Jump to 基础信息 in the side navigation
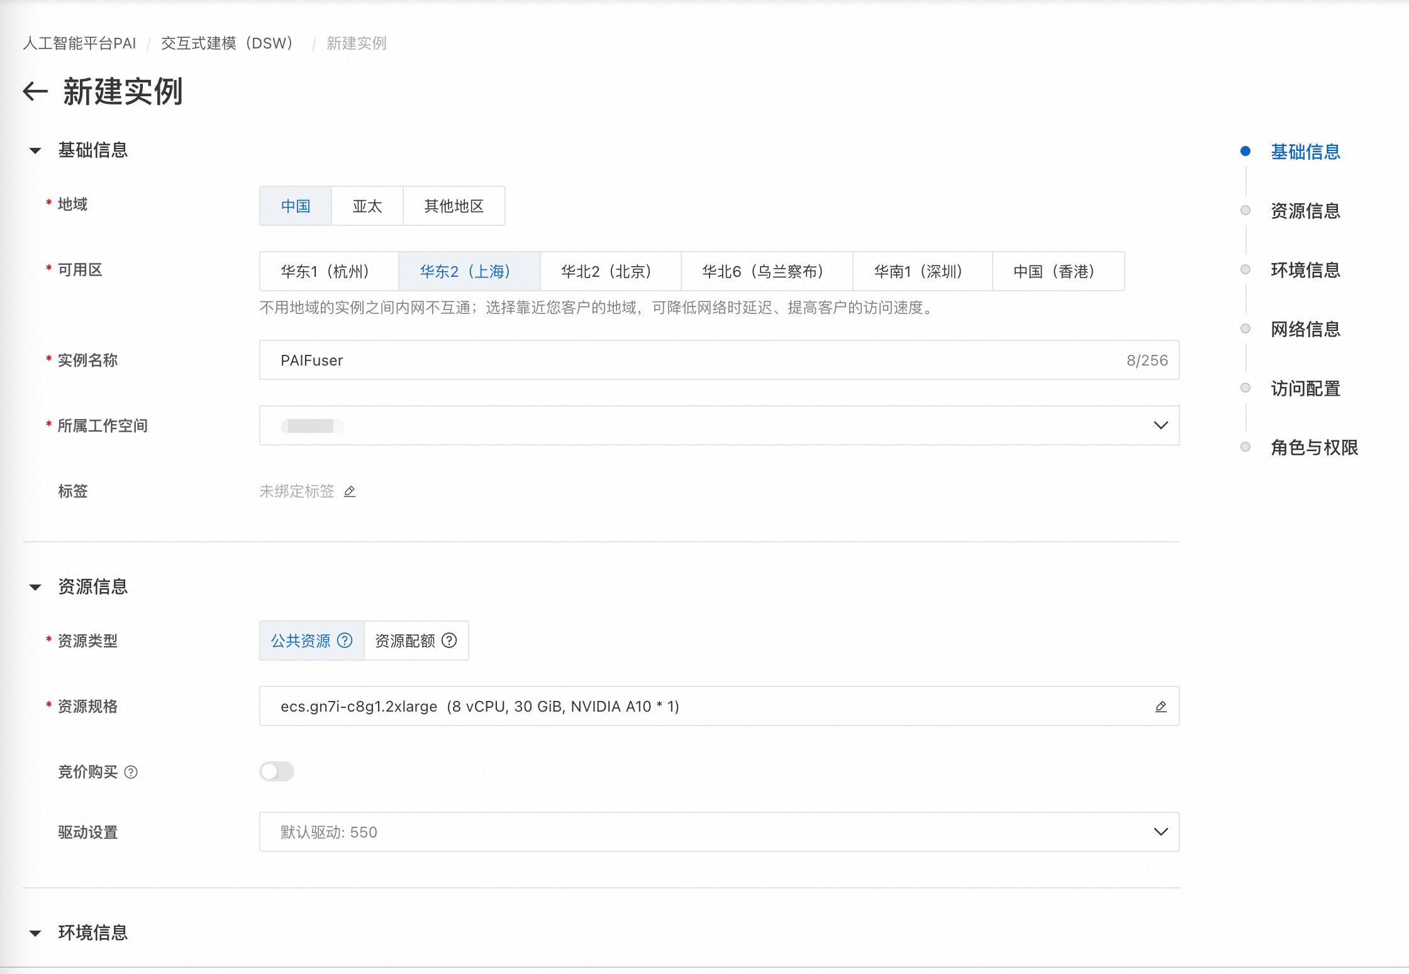 1305,152
